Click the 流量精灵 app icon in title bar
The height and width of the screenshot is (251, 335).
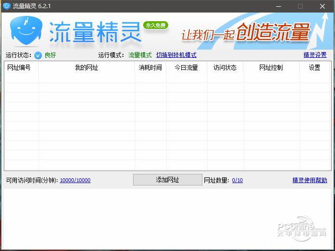click(7, 6)
